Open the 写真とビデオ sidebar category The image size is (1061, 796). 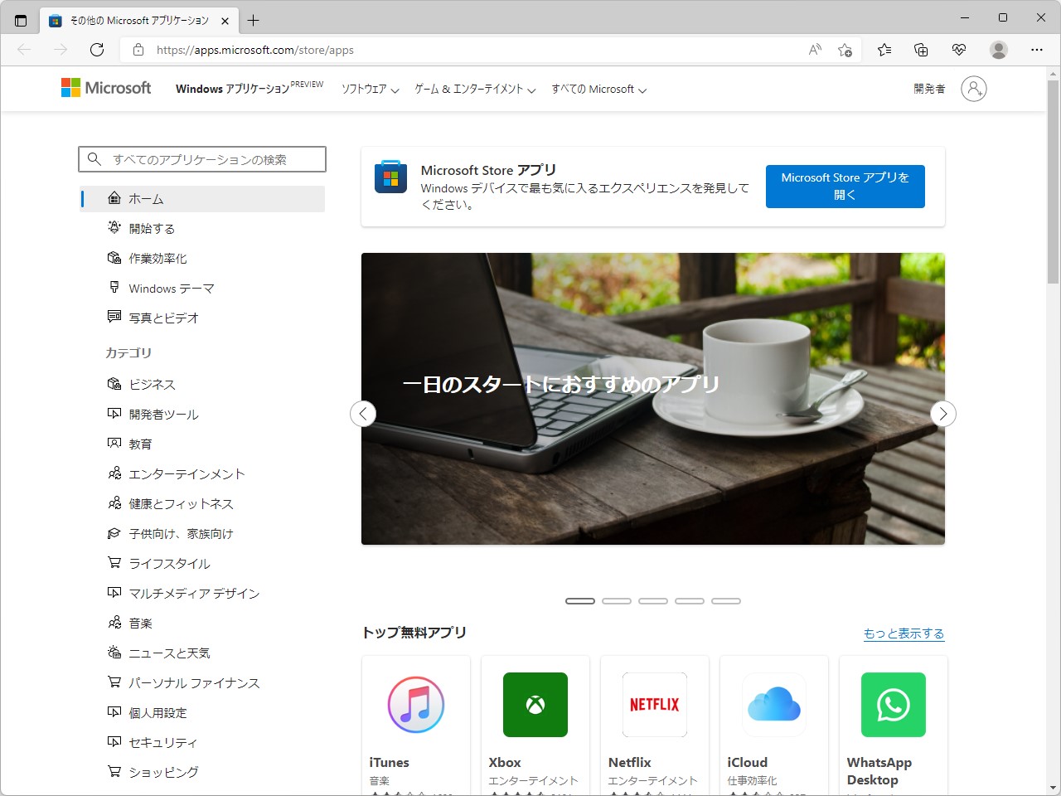click(x=162, y=318)
